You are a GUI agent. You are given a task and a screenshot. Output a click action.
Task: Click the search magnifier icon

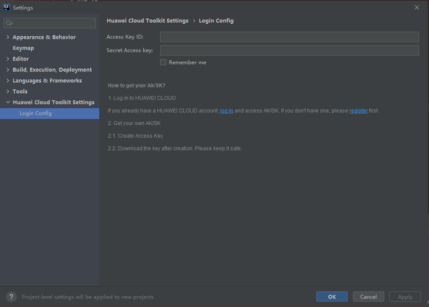point(9,23)
